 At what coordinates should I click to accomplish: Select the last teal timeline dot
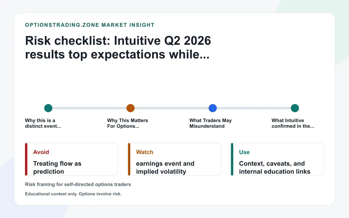295,108
